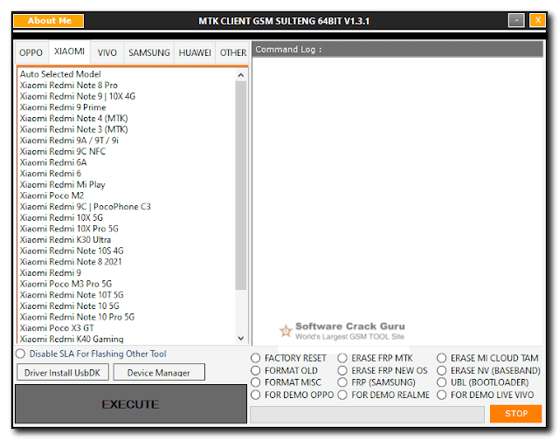559x440 pixels.
Task: Switch to the OPPO tab
Action: pyautogui.click(x=31, y=52)
